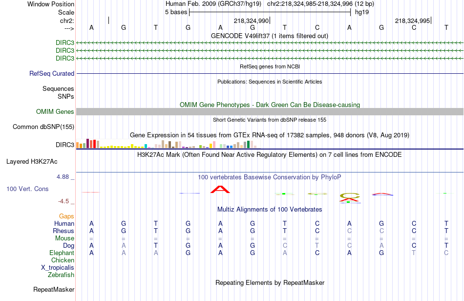Image resolution: width=464 pixels, height=301 pixels.
Task: Click the DIRC3 label beside GTEx bars
Action: coord(65,145)
